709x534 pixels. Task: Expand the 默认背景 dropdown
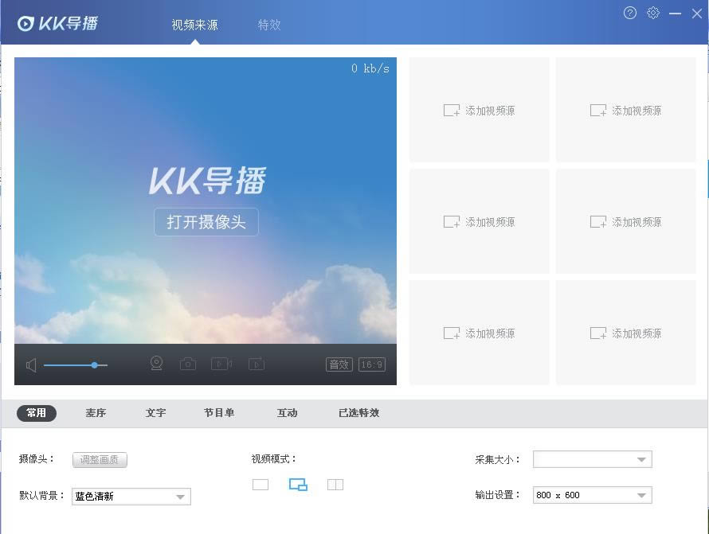point(181,497)
